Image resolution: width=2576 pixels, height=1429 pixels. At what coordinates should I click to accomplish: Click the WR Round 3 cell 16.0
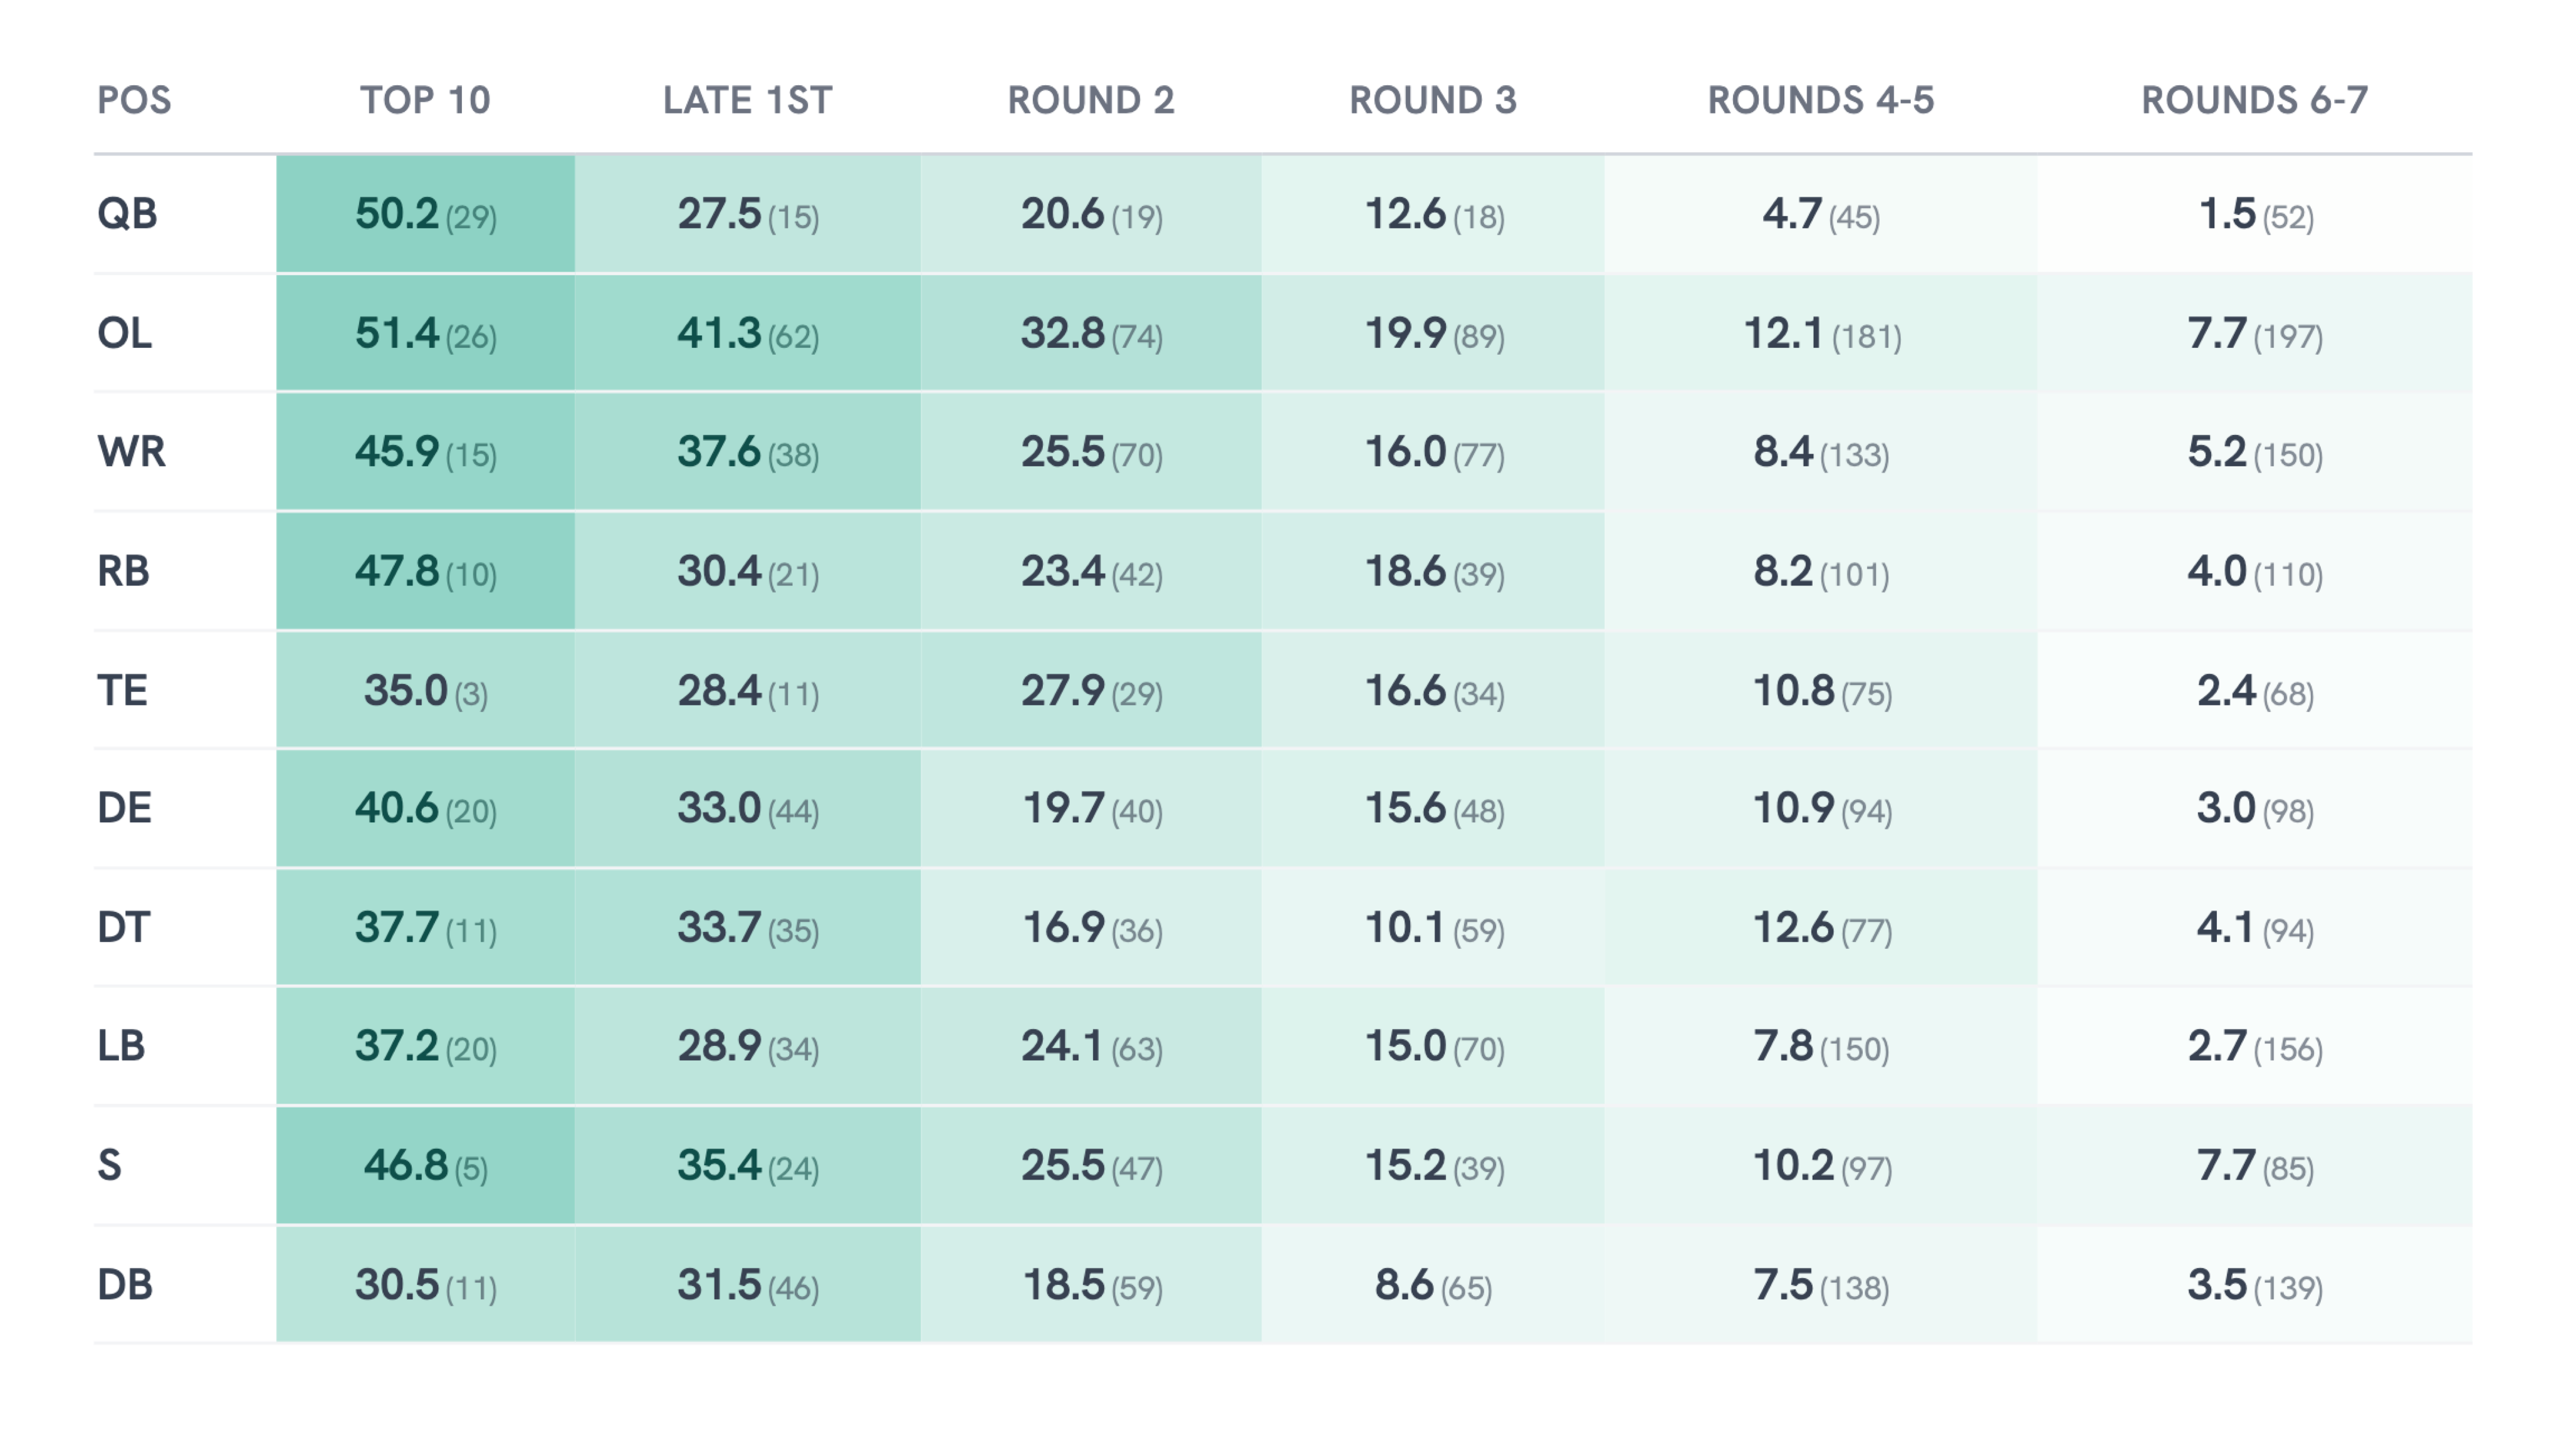click(x=1433, y=452)
